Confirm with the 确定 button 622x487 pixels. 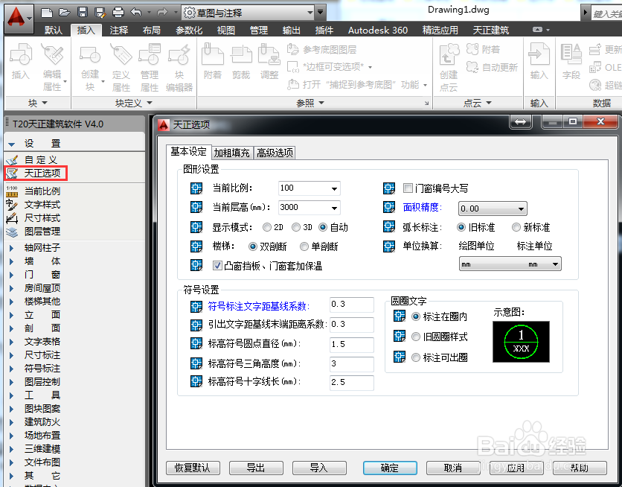pos(390,468)
